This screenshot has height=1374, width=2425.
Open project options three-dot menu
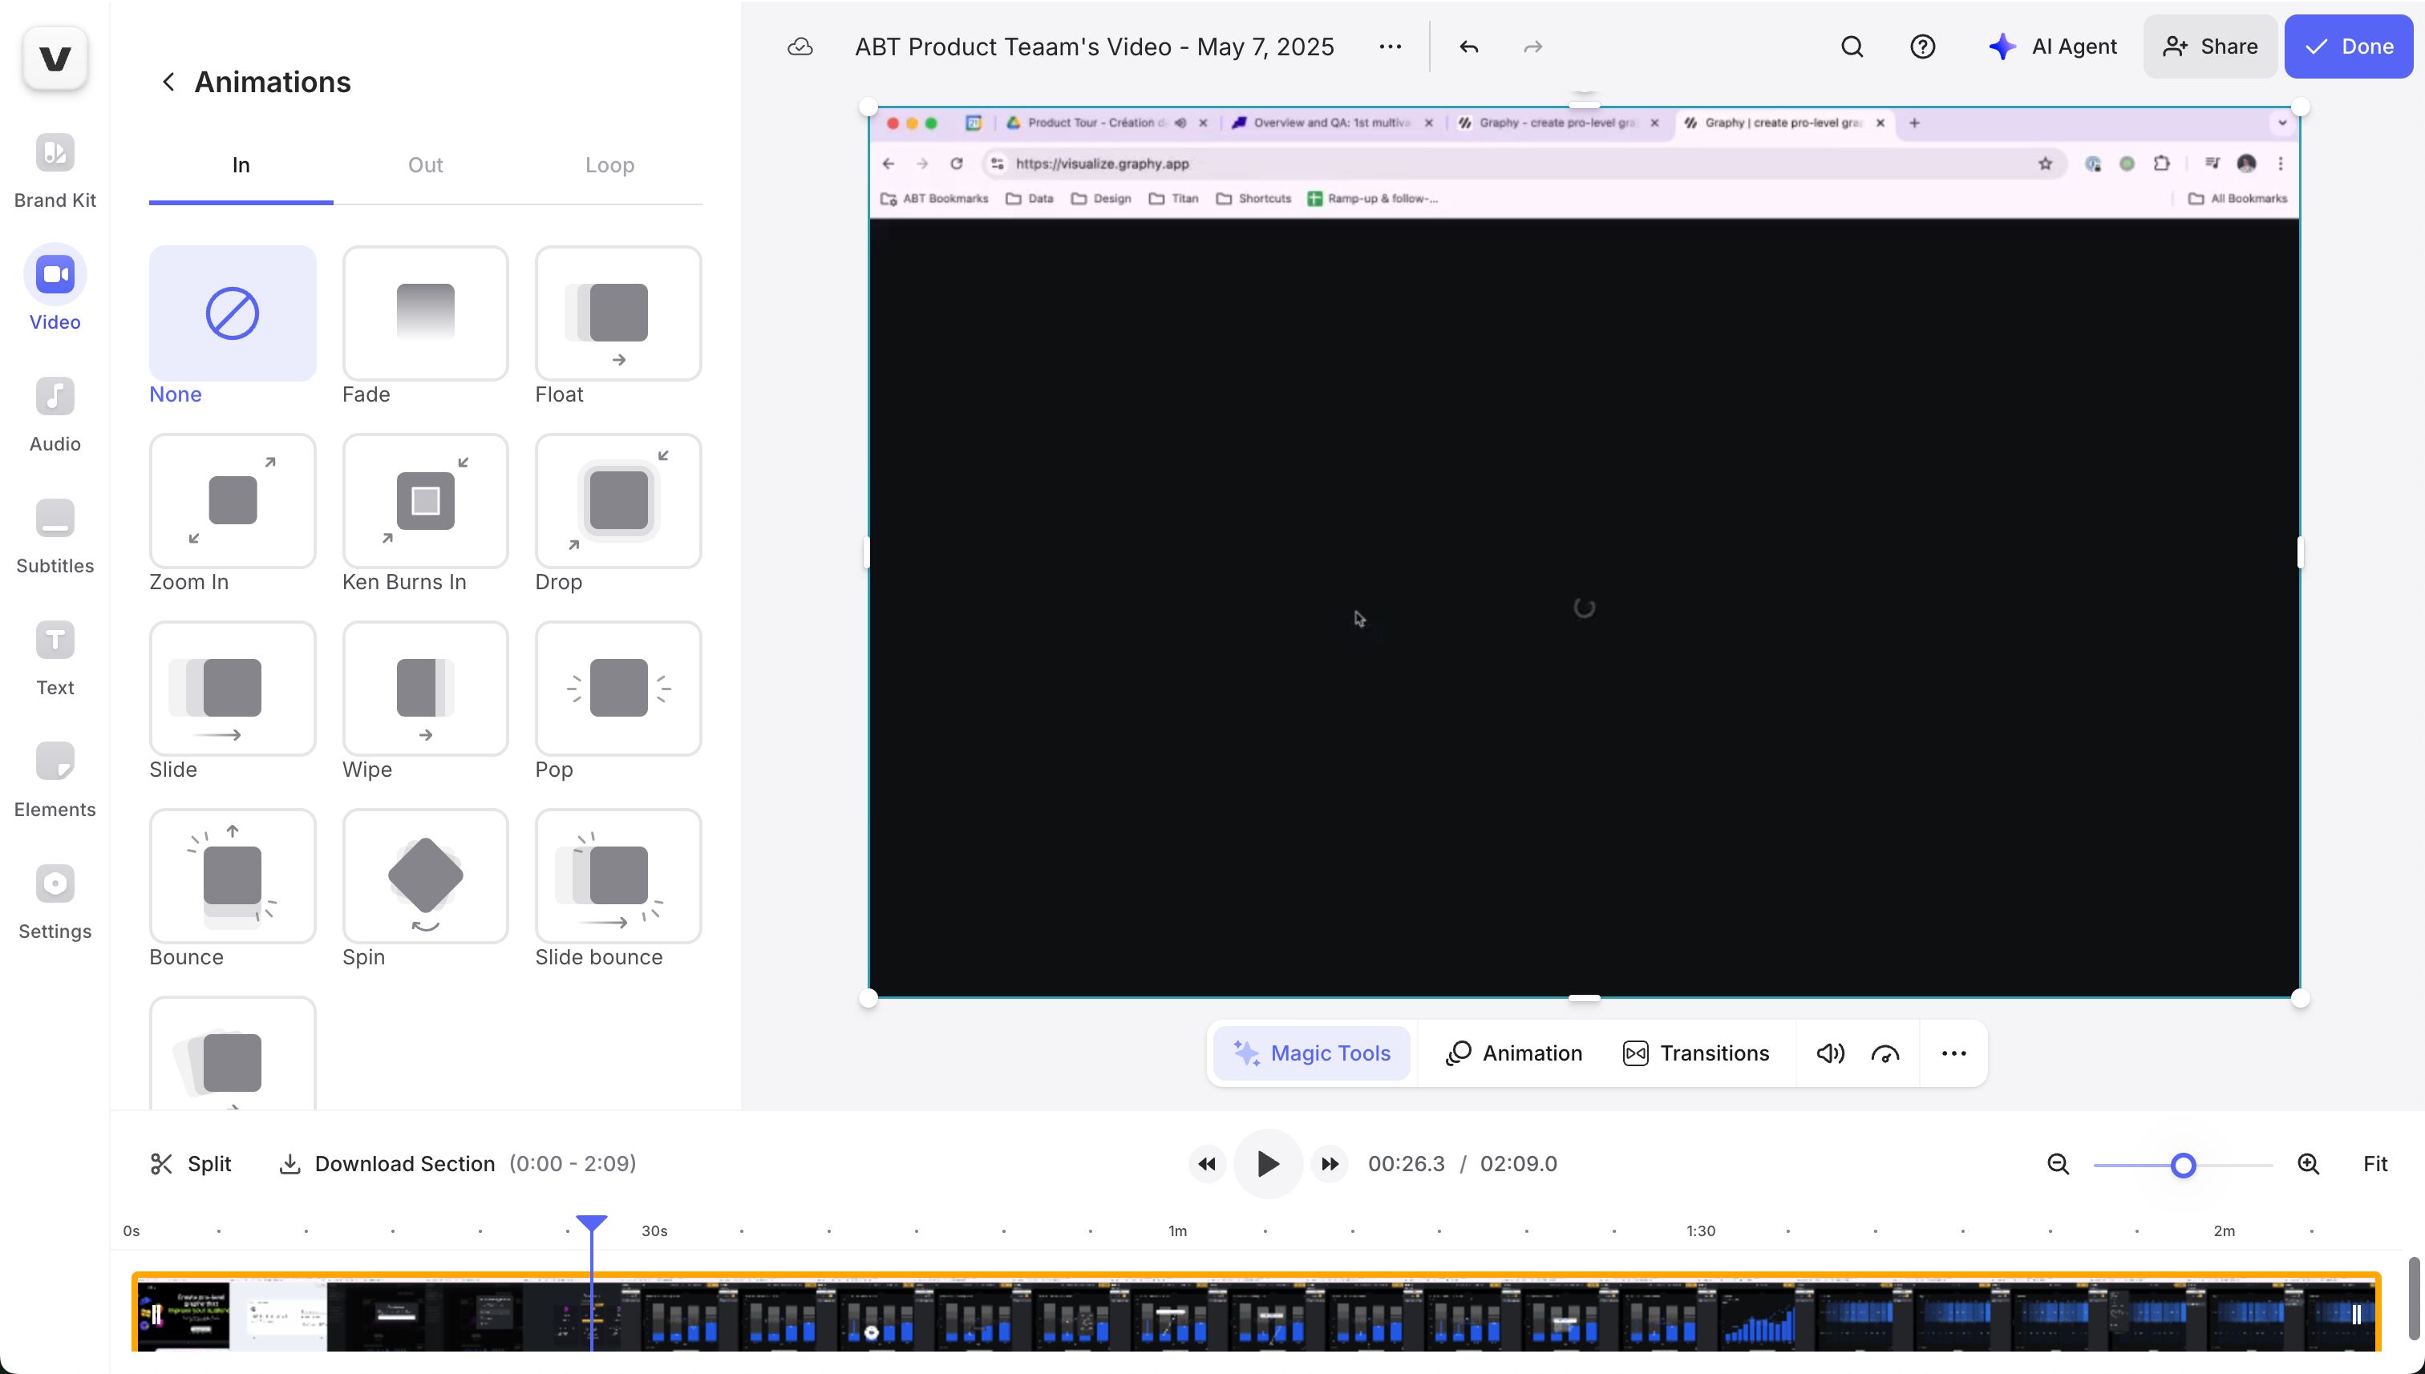[1390, 46]
